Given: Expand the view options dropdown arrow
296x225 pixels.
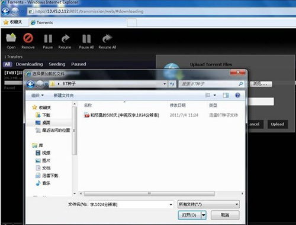Looking at the screenshot, I should click(215, 95).
